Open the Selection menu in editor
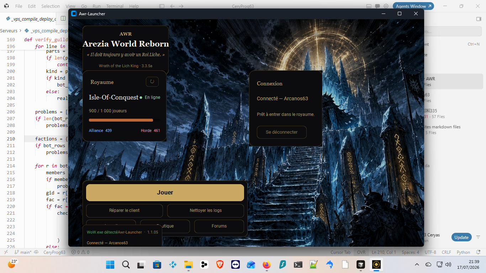 (51, 6)
